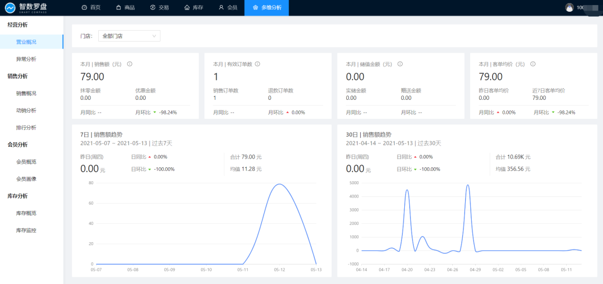Click the 智数罗盘 logo icon
This screenshot has height=284, width=603.
pyautogui.click(x=9, y=8)
